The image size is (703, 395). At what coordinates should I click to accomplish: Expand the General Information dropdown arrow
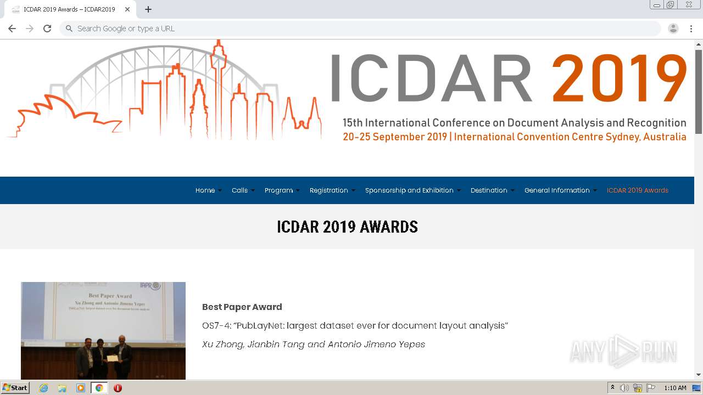click(595, 191)
